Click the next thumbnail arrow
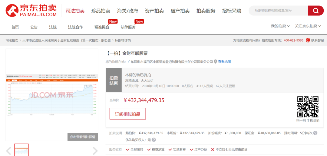 [95, 151]
